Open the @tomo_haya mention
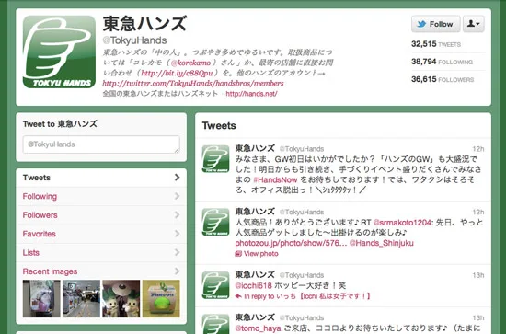The image size is (506, 334). coord(259,328)
